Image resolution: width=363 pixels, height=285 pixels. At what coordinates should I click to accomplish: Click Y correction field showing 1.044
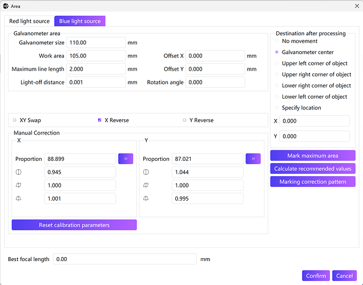(x=208, y=172)
